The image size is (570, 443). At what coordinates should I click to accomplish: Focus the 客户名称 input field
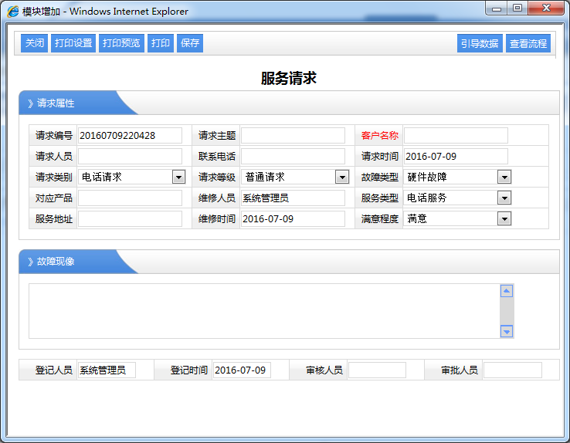pyautogui.click(x=456, y=136)
